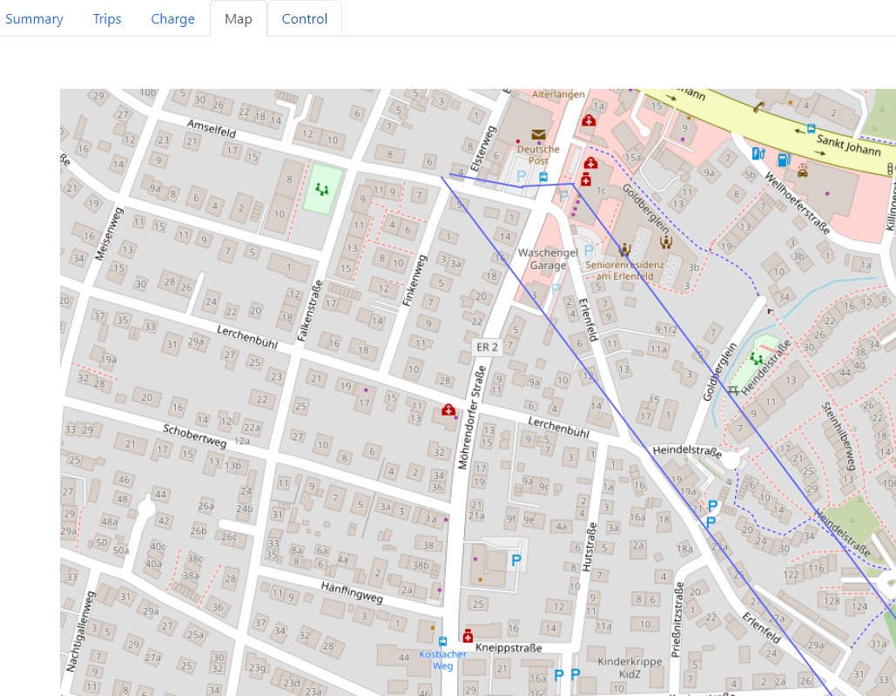
Task: Switch to the Summary tab
Action: tap(34, 18)
